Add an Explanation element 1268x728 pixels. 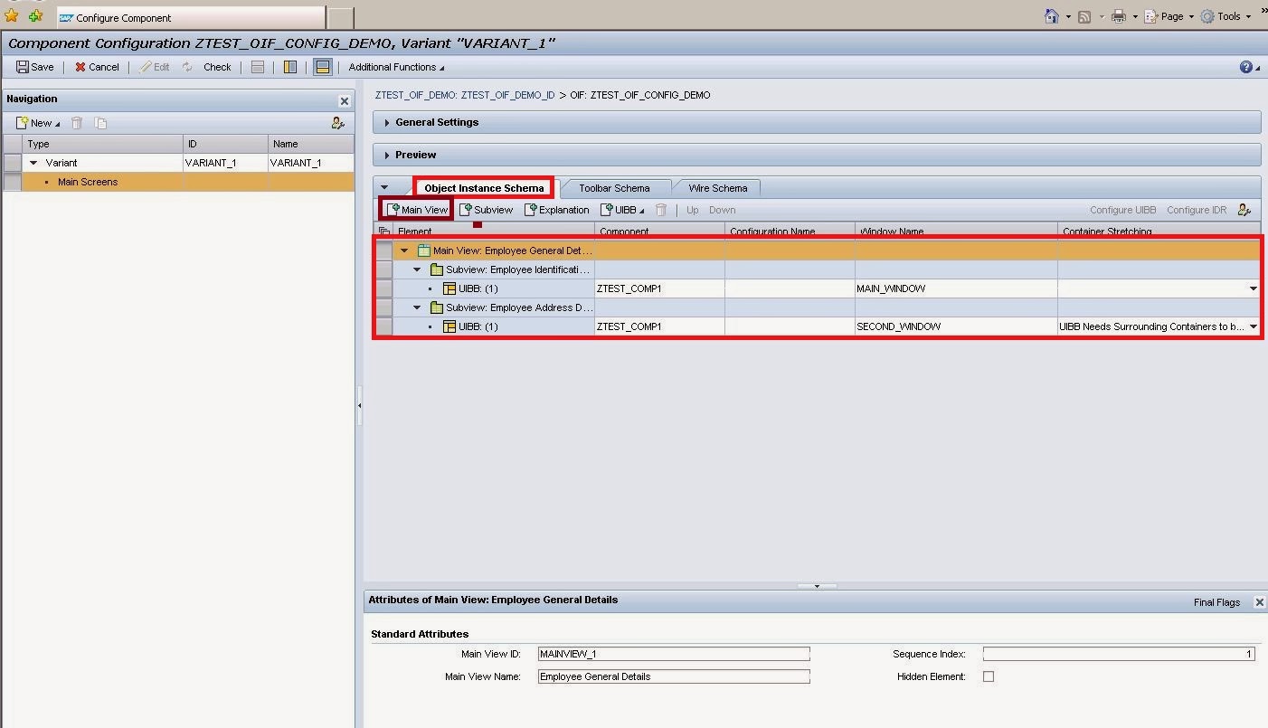pyautogui.click(x=556, y=210)
